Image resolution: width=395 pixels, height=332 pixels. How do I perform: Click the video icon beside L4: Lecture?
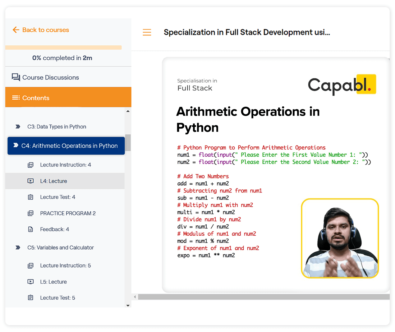pos(30,181)
